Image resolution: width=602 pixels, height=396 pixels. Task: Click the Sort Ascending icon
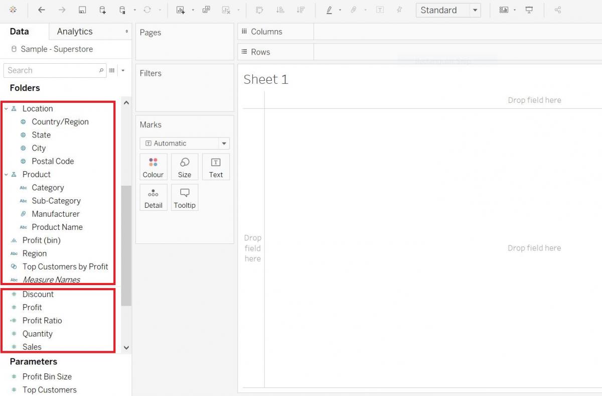point(280,10)
